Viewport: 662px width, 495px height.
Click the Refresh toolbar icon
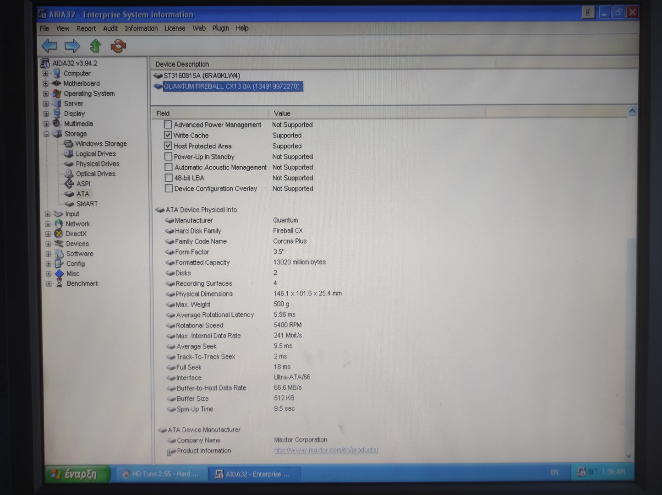coord(118,46)
